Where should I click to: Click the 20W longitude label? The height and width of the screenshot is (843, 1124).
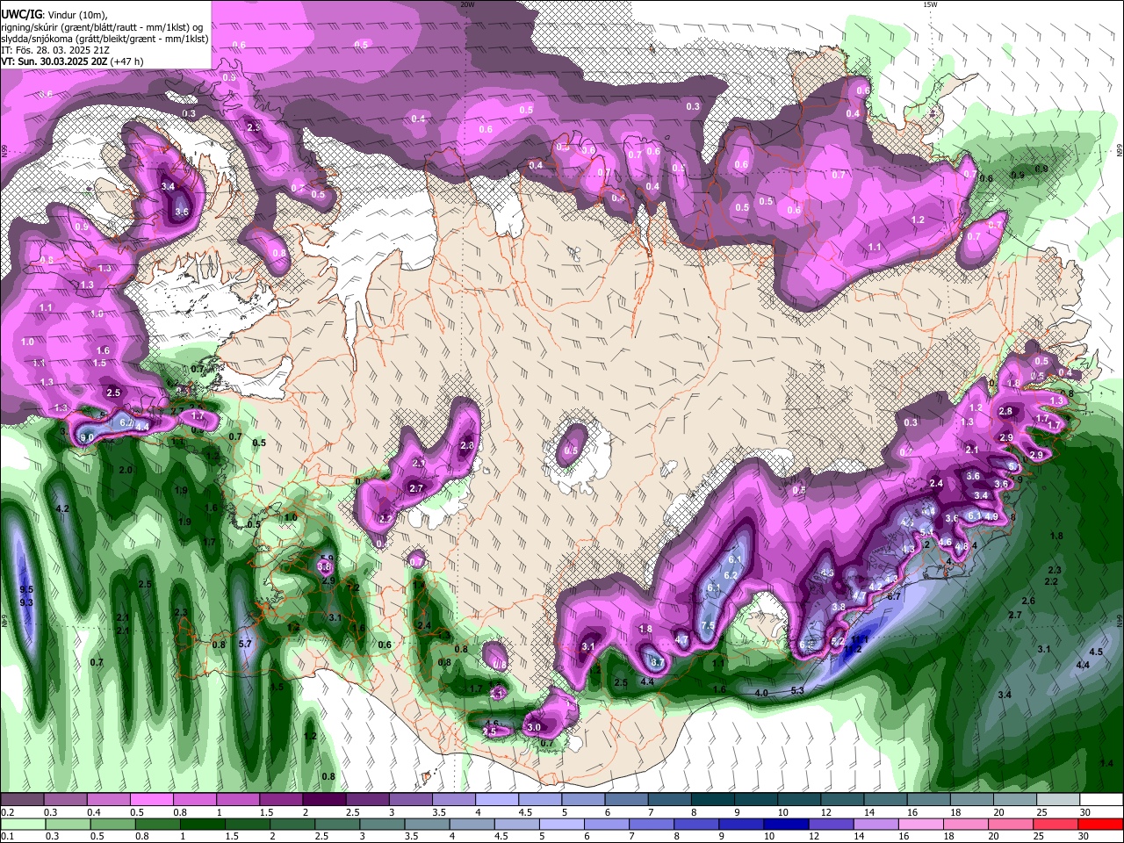coord(467,4)
